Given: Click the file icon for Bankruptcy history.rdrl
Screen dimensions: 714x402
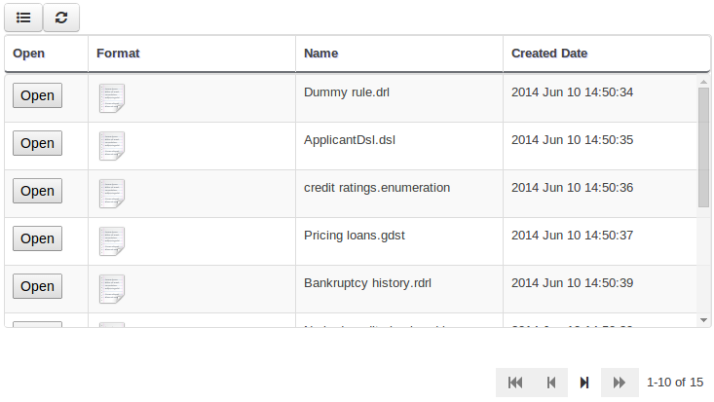Looking at the screenshot, I should click(x=112, y=289).
